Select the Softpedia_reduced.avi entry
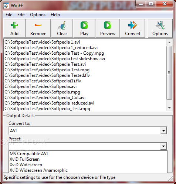Image resolution: width=176 pixels, height=184 pixels. pos(85,103)
